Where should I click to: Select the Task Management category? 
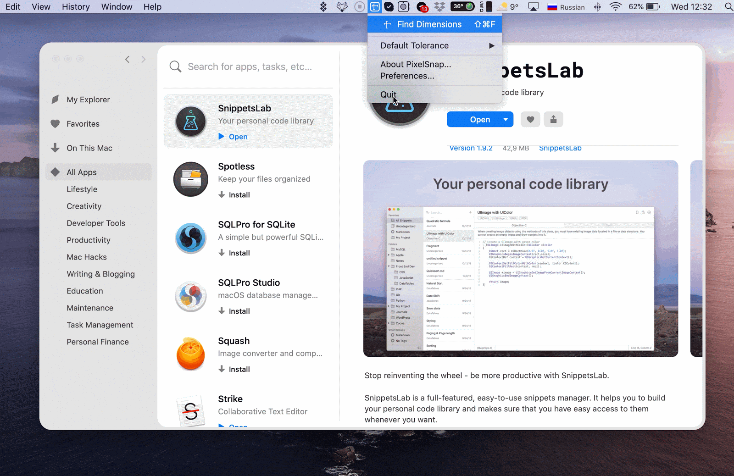point(100,325)
